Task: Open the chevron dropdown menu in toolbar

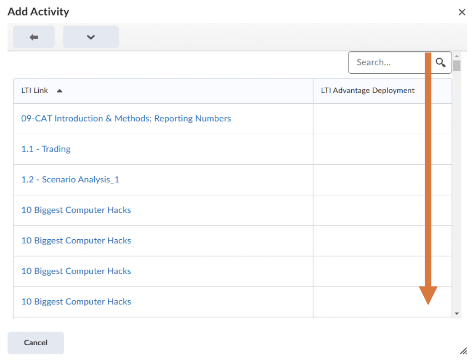Action: pyautogui.click(x=91, y=37)
